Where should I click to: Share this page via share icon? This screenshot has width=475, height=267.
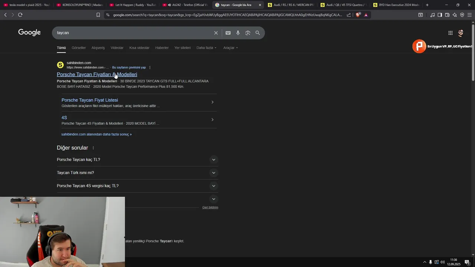[x=349, y=15]
